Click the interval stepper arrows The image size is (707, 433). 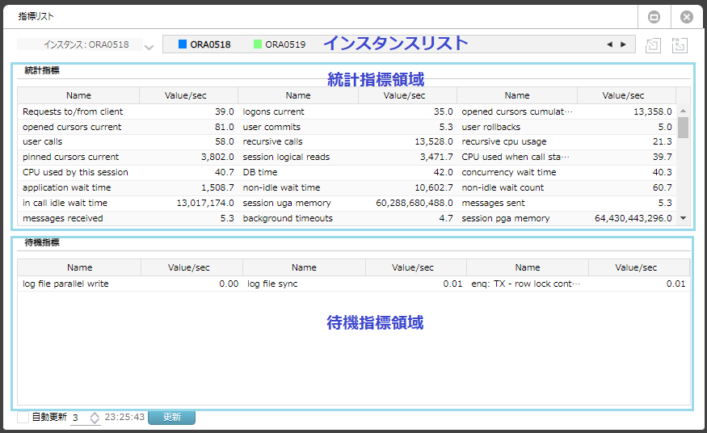[95, 418]
